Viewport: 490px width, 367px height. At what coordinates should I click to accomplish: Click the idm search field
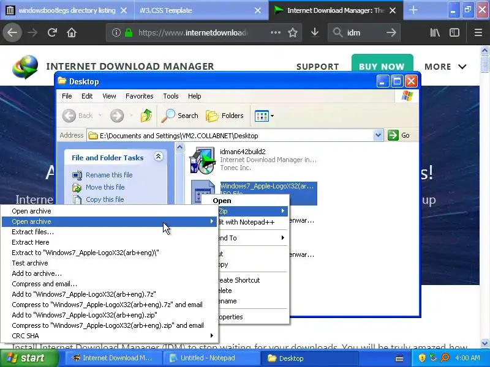click(x=364, y=32)
